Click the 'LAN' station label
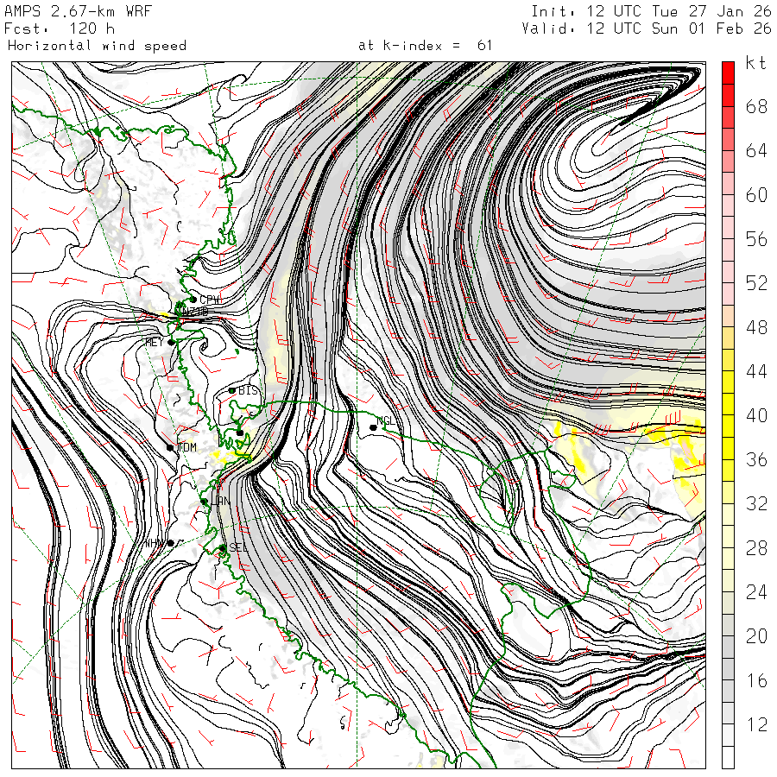 coord(220,501)
